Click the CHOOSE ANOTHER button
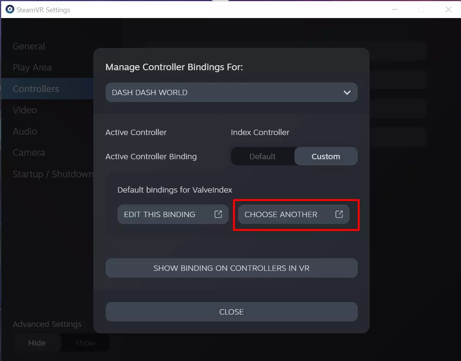Viewport: 461px width, 361px height. point(294,214)
